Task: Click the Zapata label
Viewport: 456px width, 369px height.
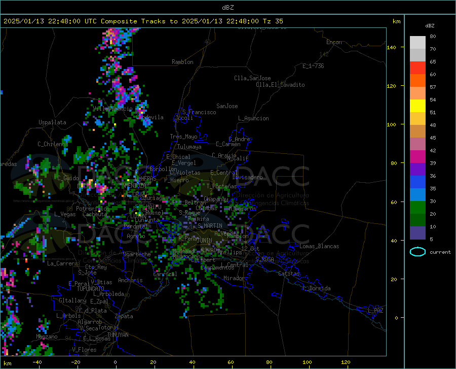Action: click(x=124, y=316)
